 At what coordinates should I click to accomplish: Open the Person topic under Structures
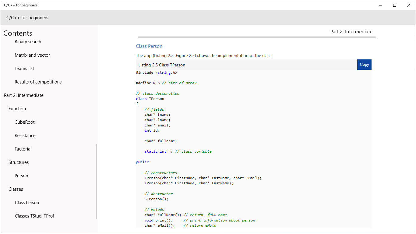click(21, 175)
